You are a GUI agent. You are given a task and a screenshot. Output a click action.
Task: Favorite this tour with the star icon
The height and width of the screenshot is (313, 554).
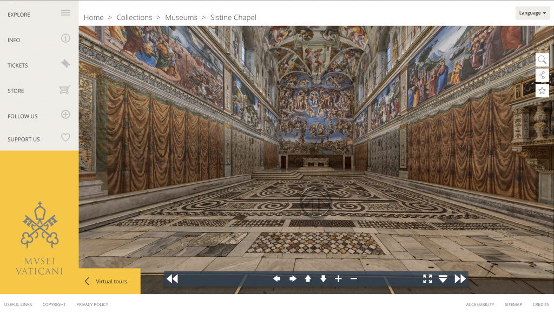[542, 90]
